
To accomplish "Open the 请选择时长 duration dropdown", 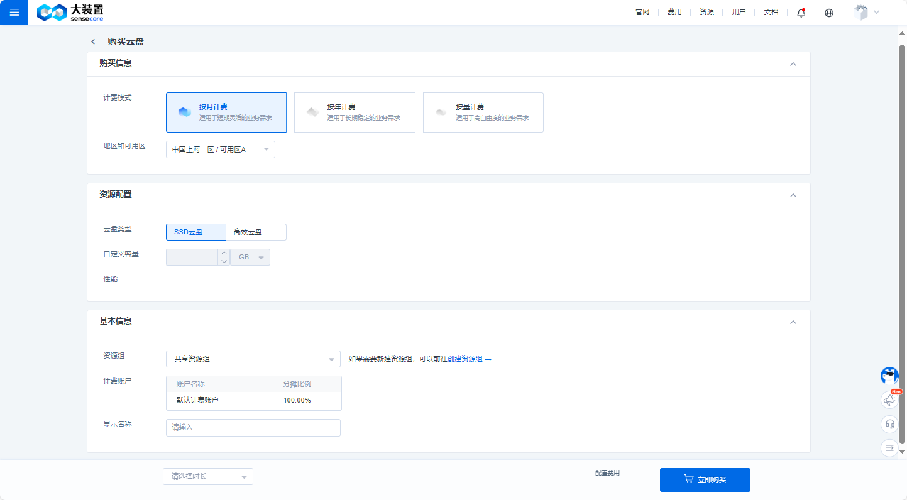I will [x=207, y=477].
